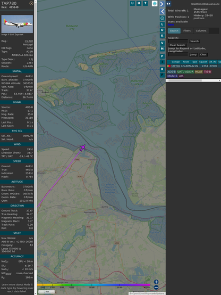The width and height of the screenshot is (221, 295).
Task: Click the squawk value '2354' in info panel
Action: click(x=30, y=63)
